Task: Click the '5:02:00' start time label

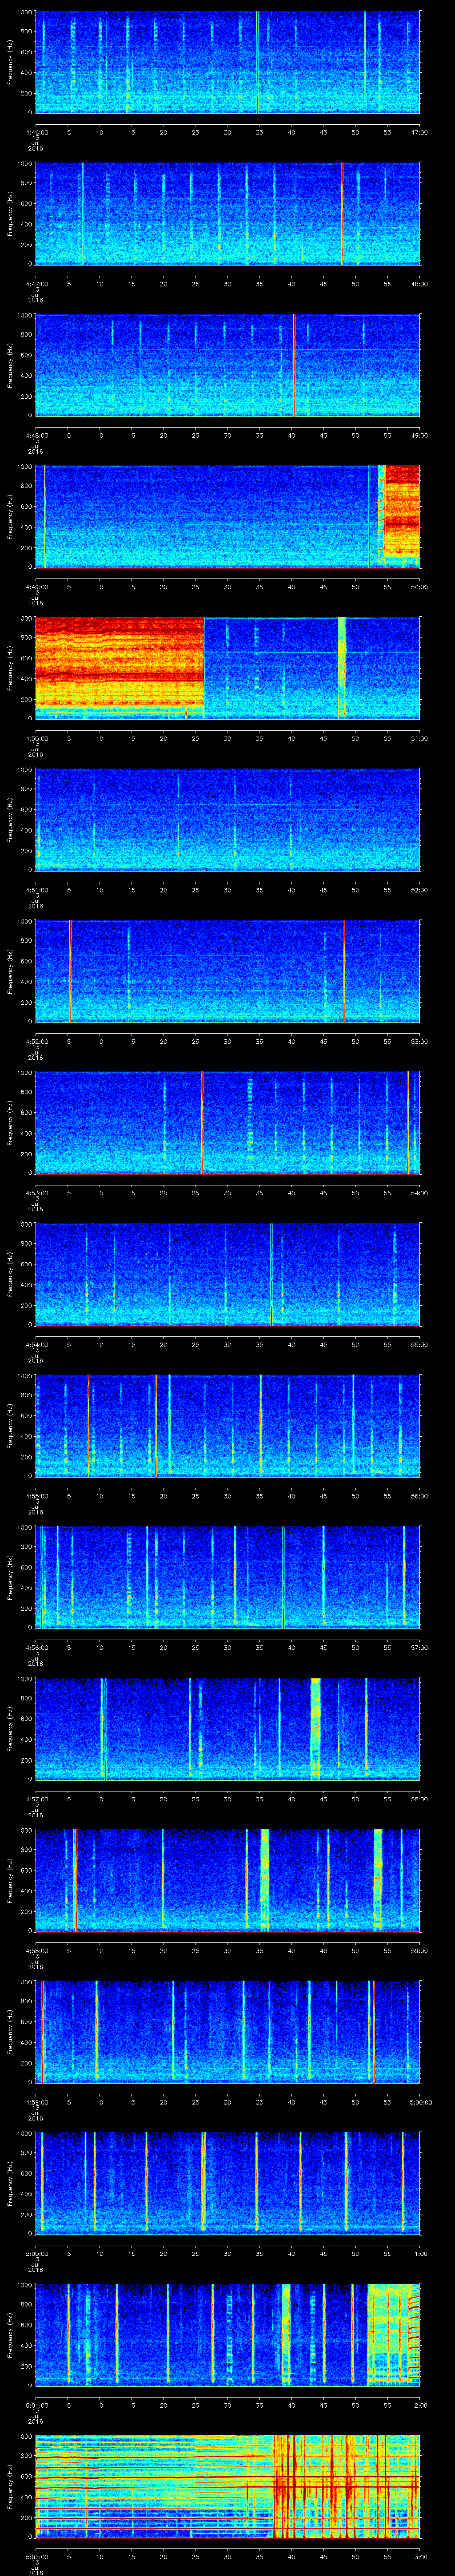Action: [36, 2556]
